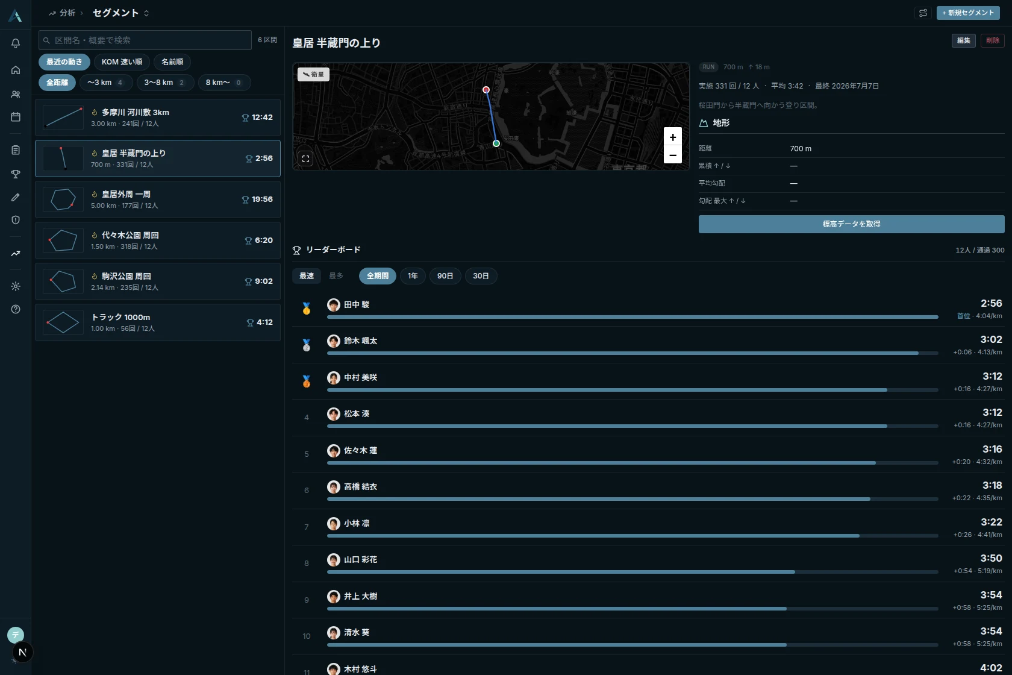The height and width of the screenshot is (675, 1012).
Task: Open 多摩川 河川敷 3km segment
Action: 158,118
